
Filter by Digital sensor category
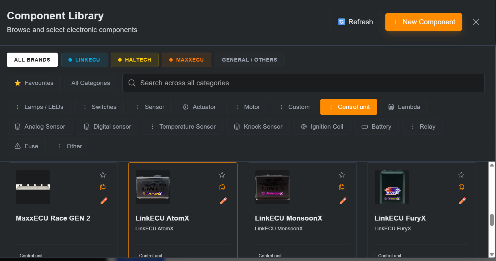[x=107, y=127]
